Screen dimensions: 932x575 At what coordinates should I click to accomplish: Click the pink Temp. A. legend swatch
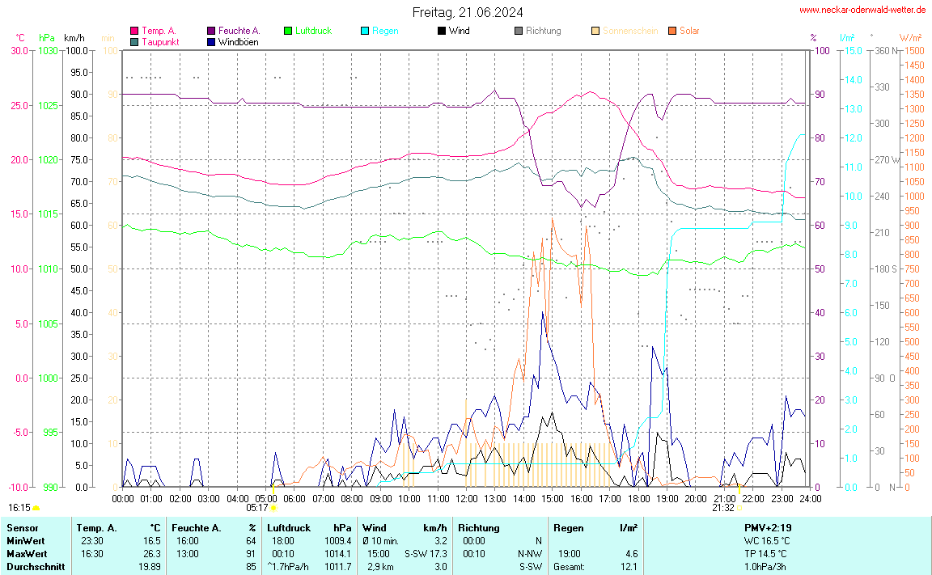pyautogui.click(x=134, y=31)
